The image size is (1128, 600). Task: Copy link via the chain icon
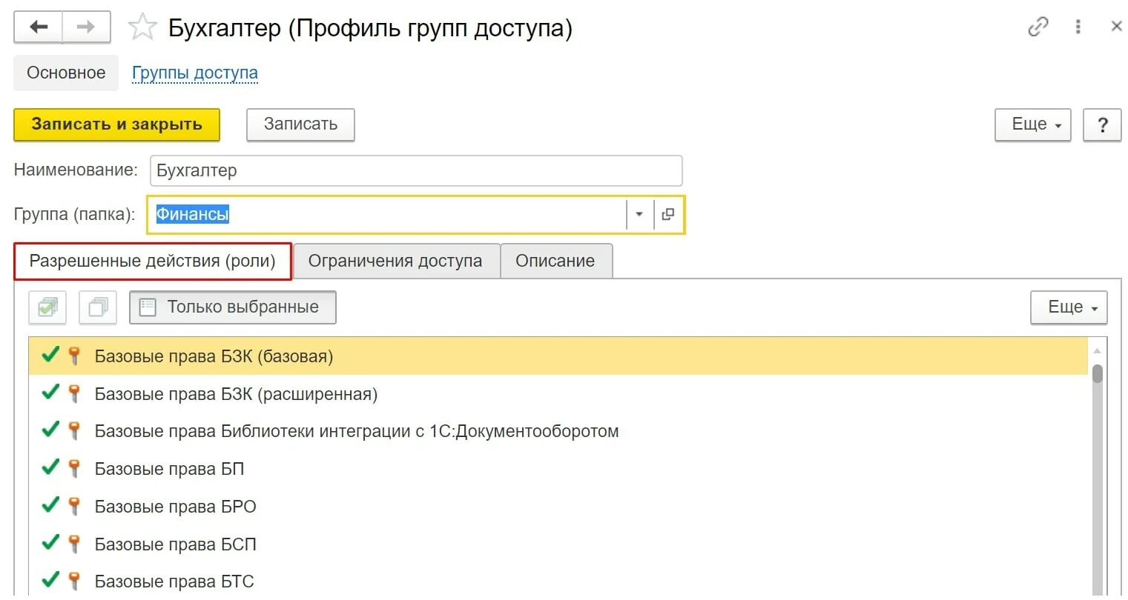click(x=1038, y=27)
